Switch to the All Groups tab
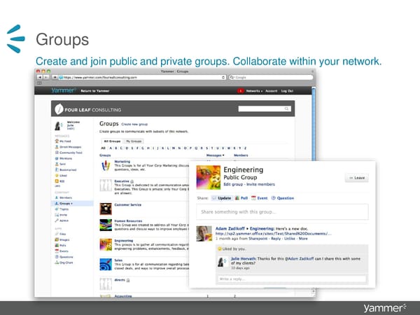 111,141
